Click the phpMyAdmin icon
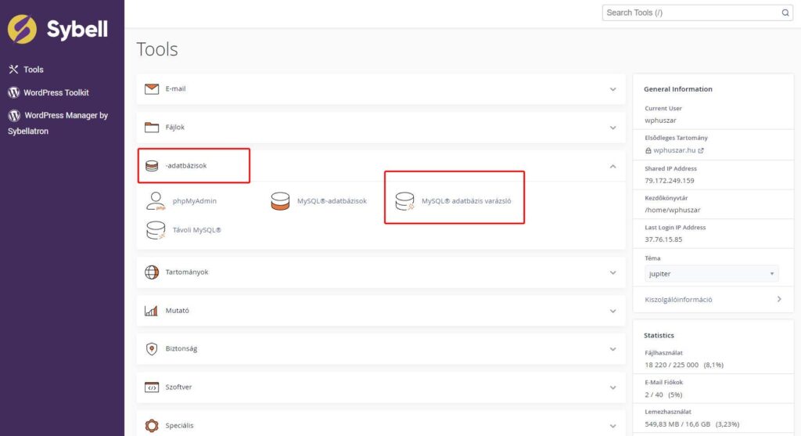This screenshot has height=436, width=801. [156, 201]
